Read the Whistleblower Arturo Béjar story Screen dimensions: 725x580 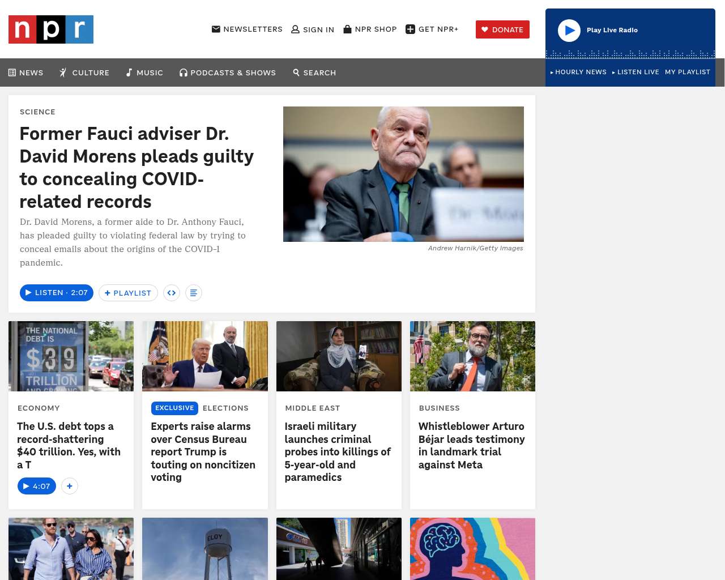(x=472, y=445)
